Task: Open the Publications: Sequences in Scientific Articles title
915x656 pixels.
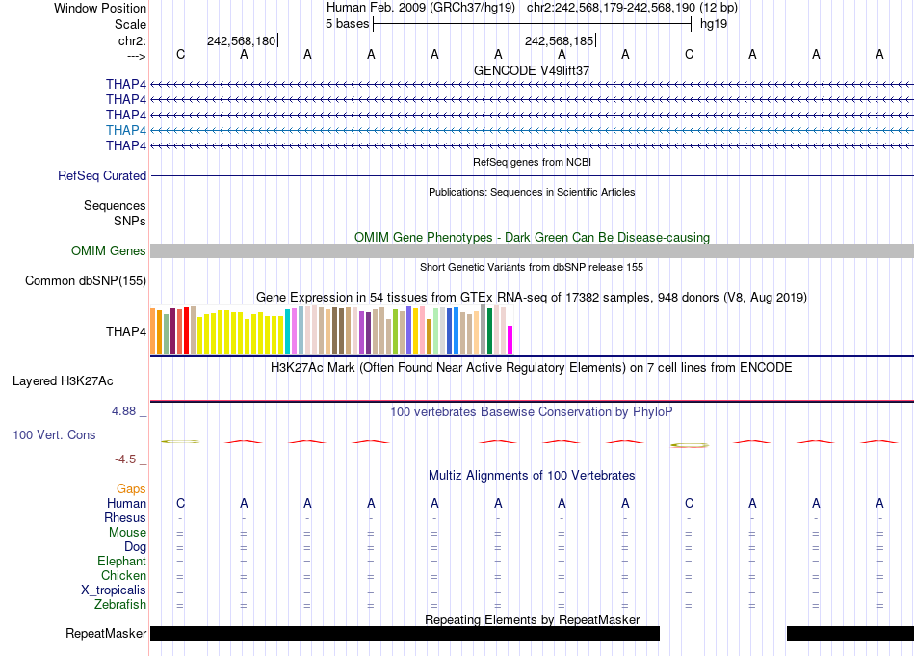Action: [532, 192]
